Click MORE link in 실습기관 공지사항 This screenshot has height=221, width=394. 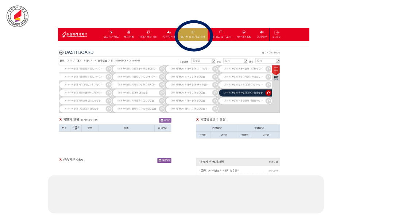[274, 162]
